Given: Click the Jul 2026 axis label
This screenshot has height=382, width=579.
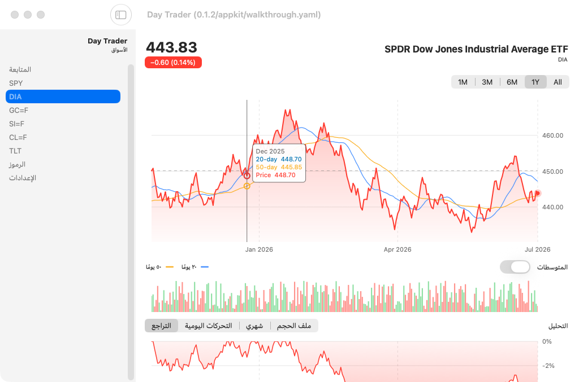Looking at the screenshot, I should (537, 249).
